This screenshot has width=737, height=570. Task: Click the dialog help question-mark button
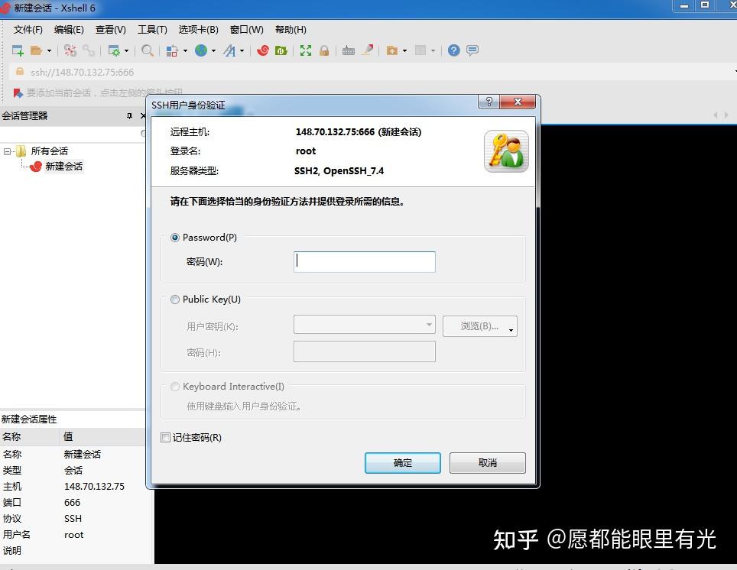click(x=489, y=102)
